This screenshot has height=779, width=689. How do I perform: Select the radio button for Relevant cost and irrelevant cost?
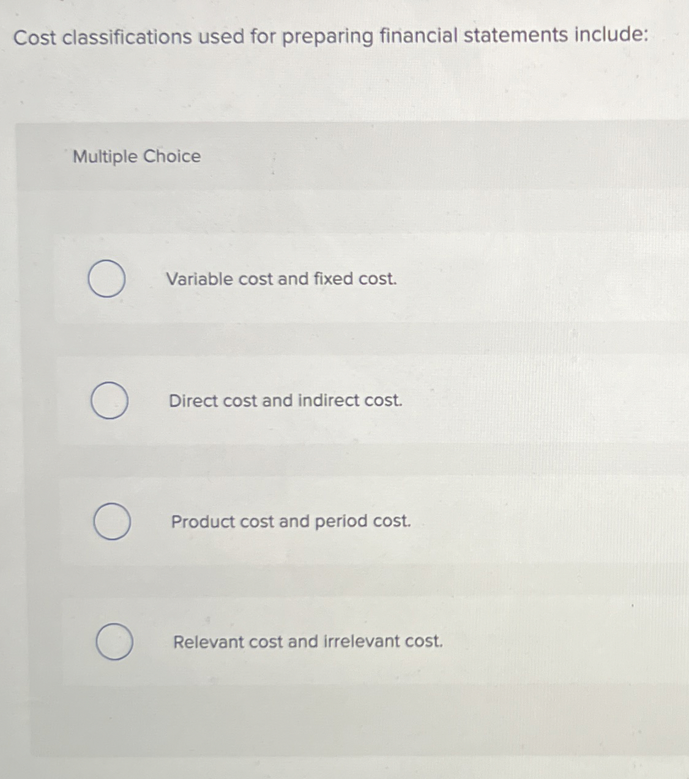click(115, 642)
